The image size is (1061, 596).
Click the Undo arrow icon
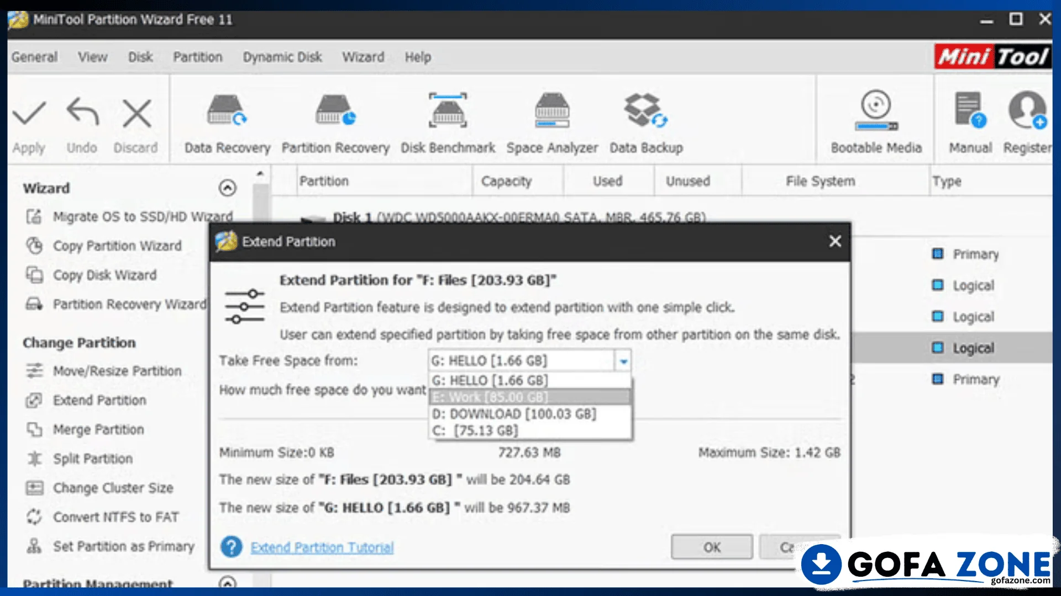coord(82,112)
